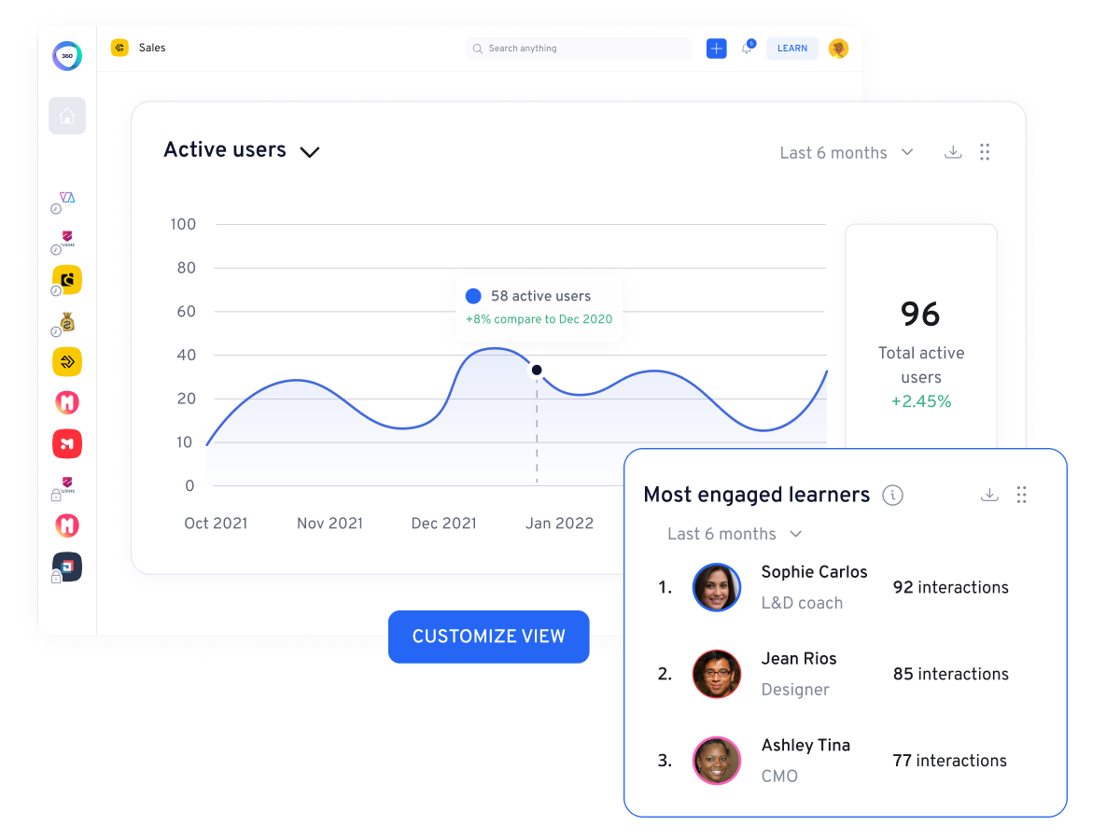Select the yellow arrow app icon in sidebar
Image resolution: width=1120 pixels, height=840 pixels.
66,361
